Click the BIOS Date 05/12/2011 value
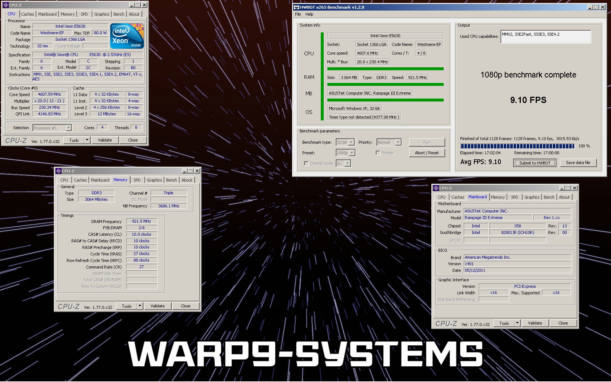 tap(517, 270)
